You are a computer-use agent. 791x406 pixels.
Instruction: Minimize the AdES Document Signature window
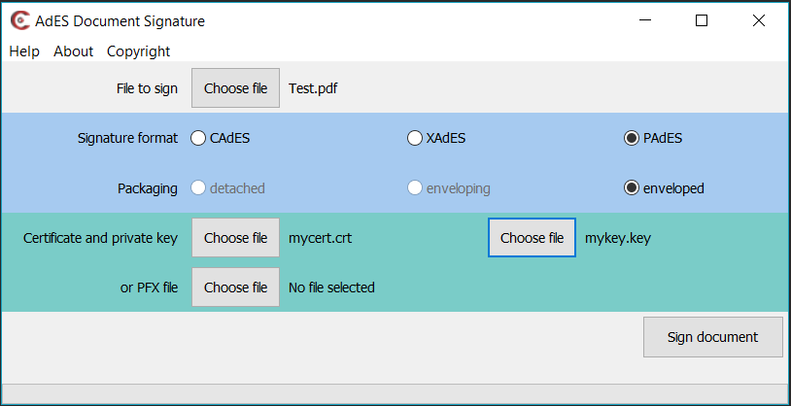tap(643, 20)
